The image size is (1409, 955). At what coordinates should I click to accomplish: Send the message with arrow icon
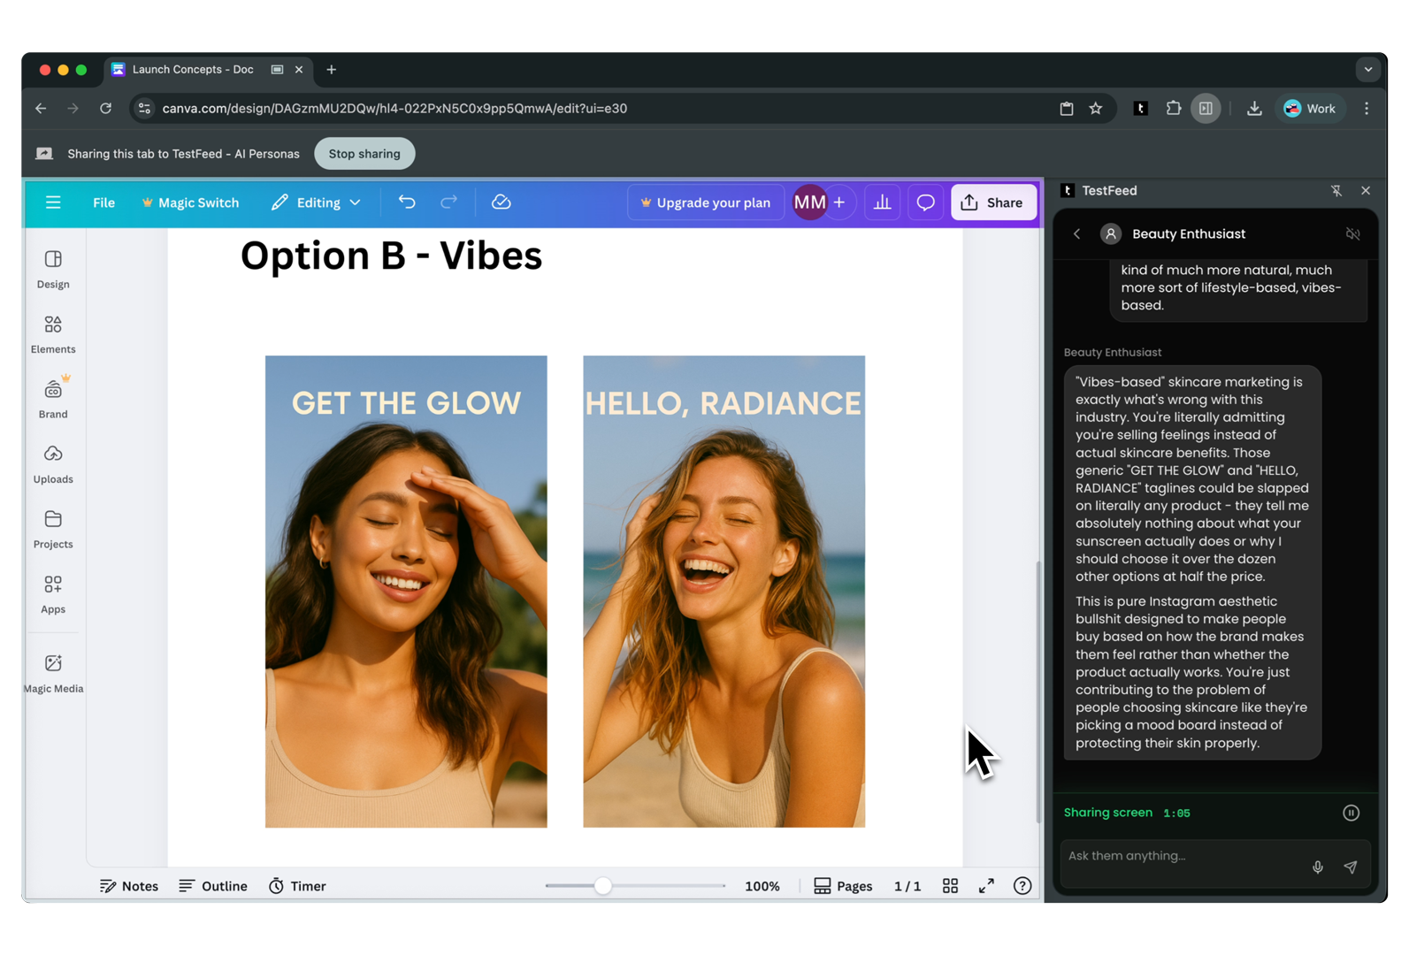click(1351, 867)
